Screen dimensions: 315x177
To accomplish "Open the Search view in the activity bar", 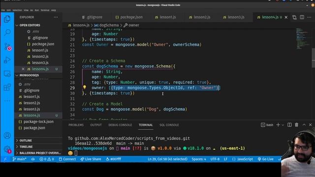I will point(7,32).
